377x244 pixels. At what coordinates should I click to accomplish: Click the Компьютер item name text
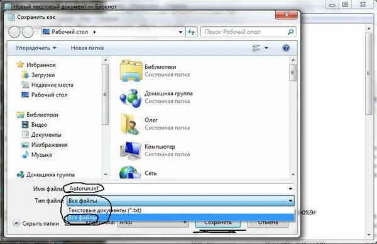pos(160,147)
